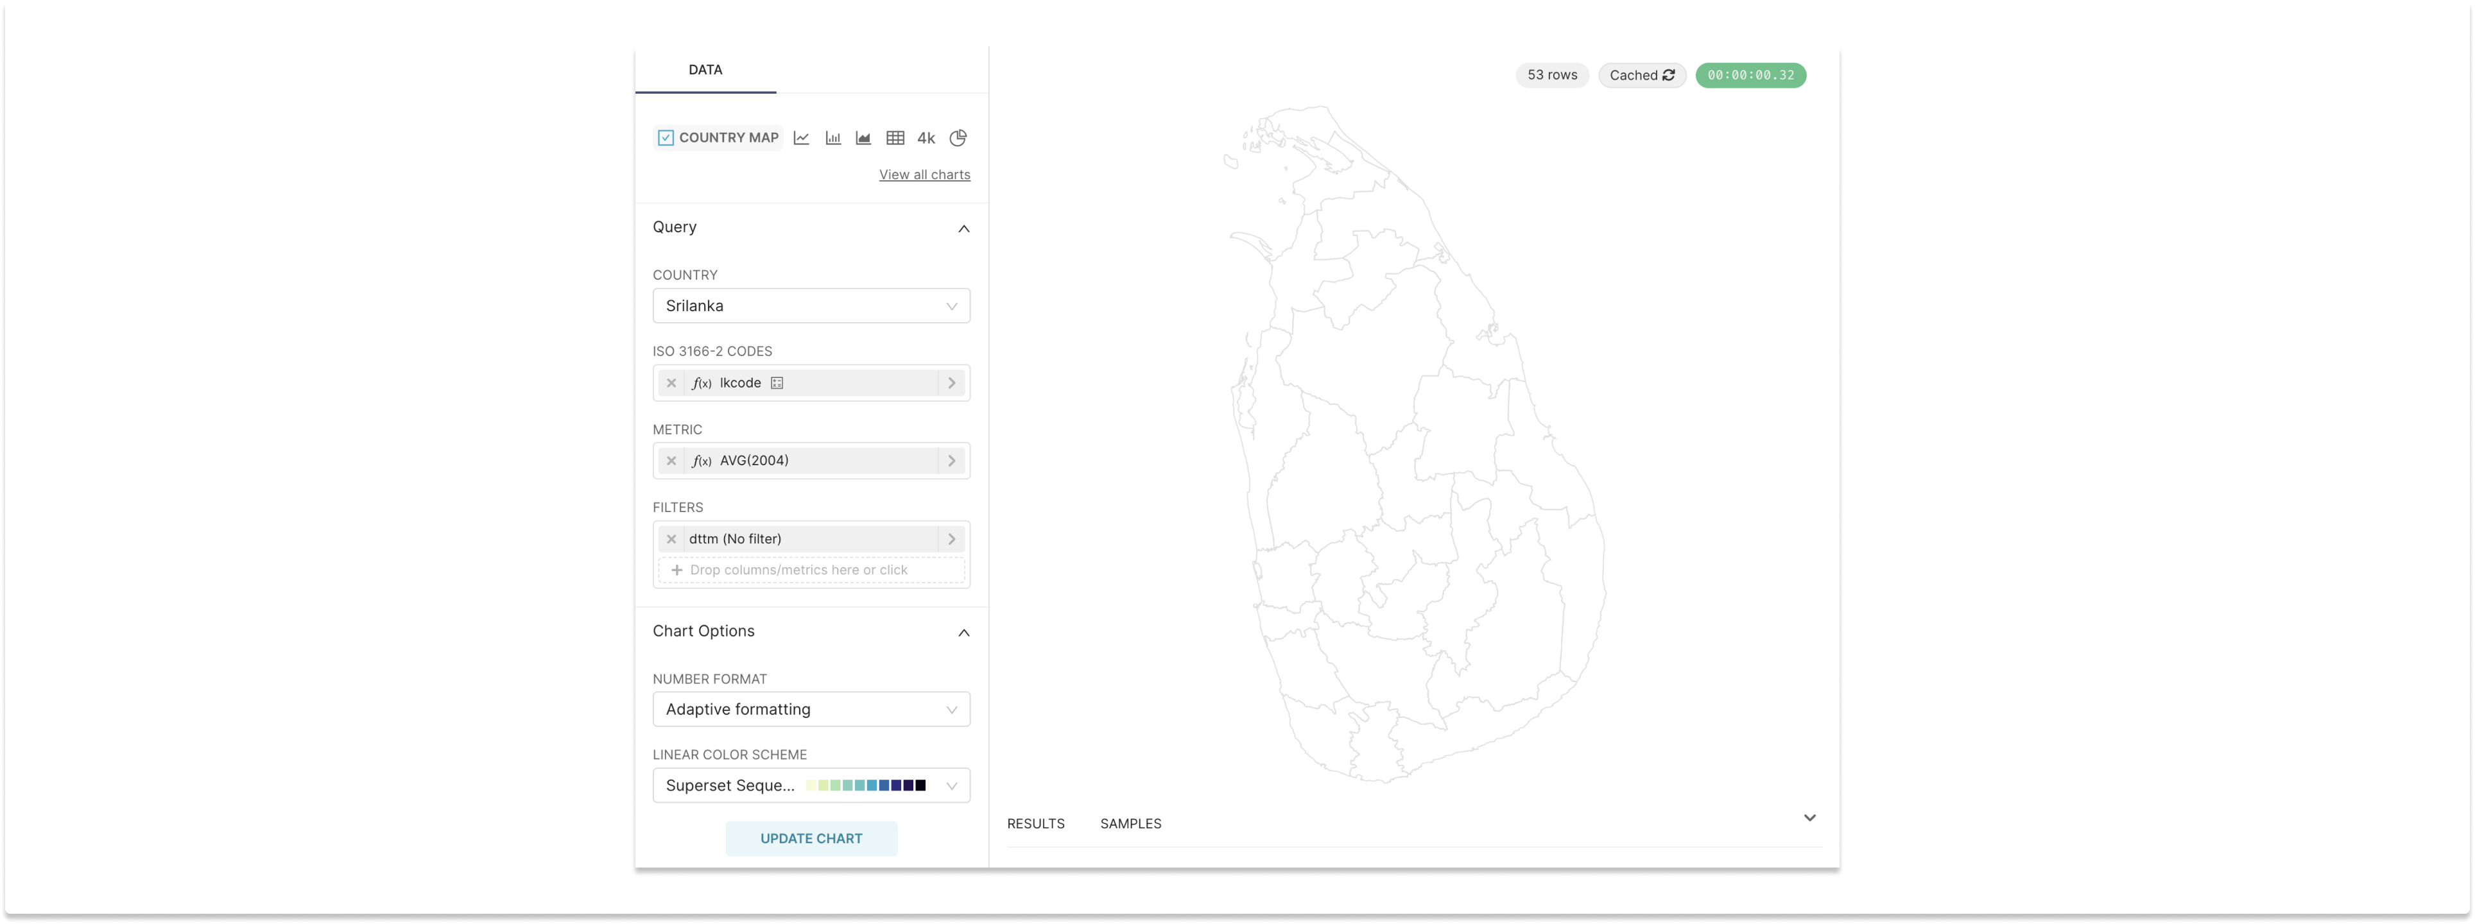Select the Area Chart viz type icon
This screenshot has width=2475, height=924.
pyautogui.click(x=863, y=137)
